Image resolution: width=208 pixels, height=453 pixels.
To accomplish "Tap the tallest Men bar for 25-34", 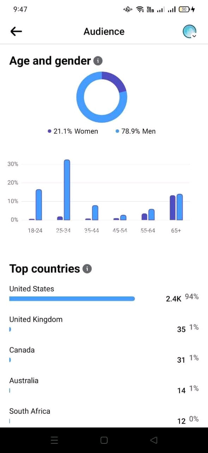I will point(67,190).
